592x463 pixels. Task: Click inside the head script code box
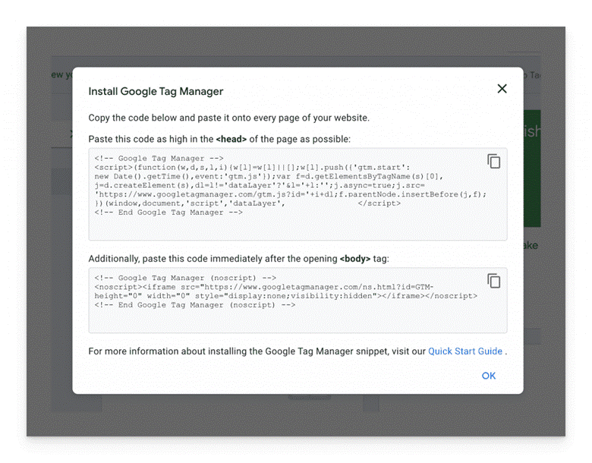click(x=298, y=194)
